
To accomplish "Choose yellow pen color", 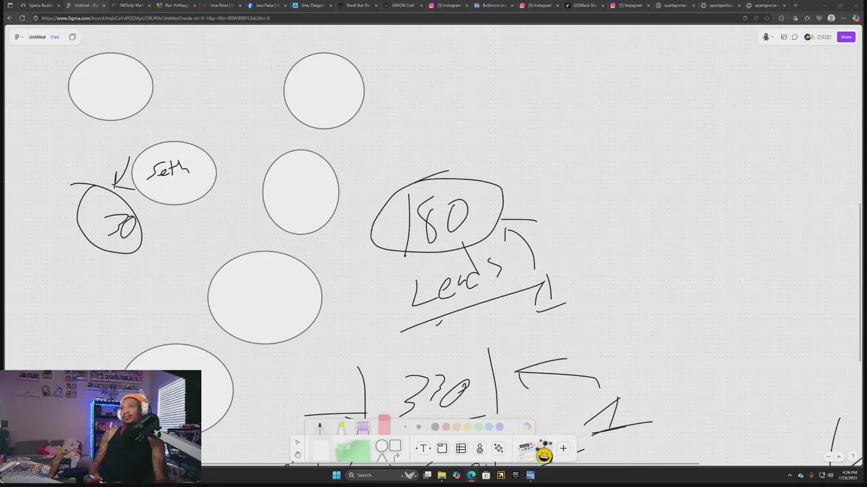I will pyautogui.click(x=467, y=427).
